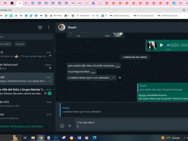The height and width of the screenshot is (141, 188).
Task: Click the message text input field
Action: click(132, 124)
